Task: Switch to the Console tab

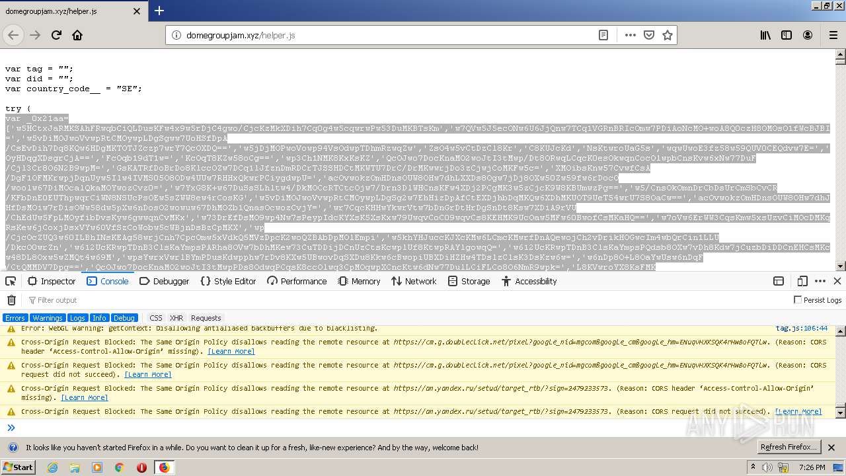Action: point(108,281)
